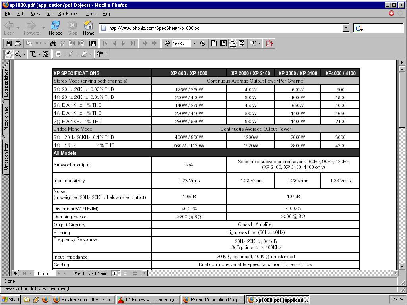Open the Windows Start menu
This screenshot has width=407, height=305.
tap(11, 300)
